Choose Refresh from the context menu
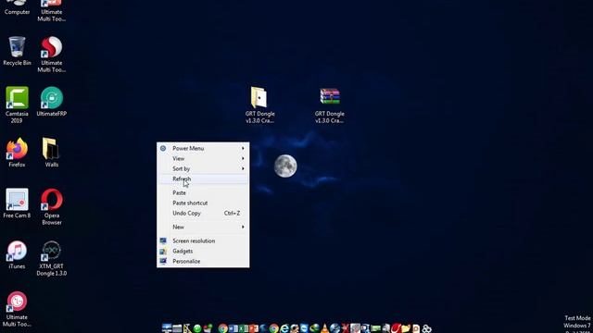This screenshot has height=333, width=593. click(x=203, y=179)
